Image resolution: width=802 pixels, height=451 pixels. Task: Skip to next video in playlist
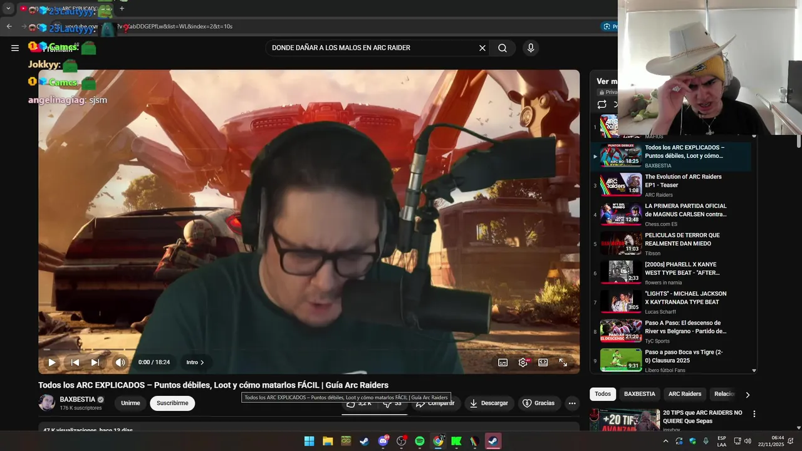tap(95, 362)
